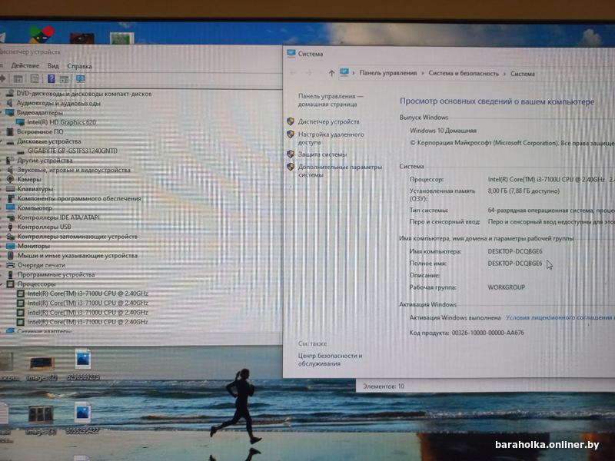Click the 8,00 ГБ installed memory value
This screenshot has width=615, height=461.
[x=524, y=191]
